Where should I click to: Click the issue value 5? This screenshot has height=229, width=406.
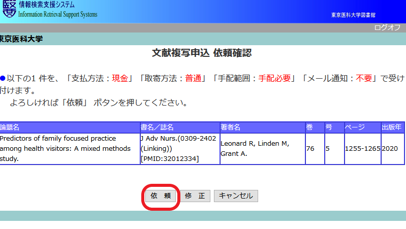[x=328, y=149]
